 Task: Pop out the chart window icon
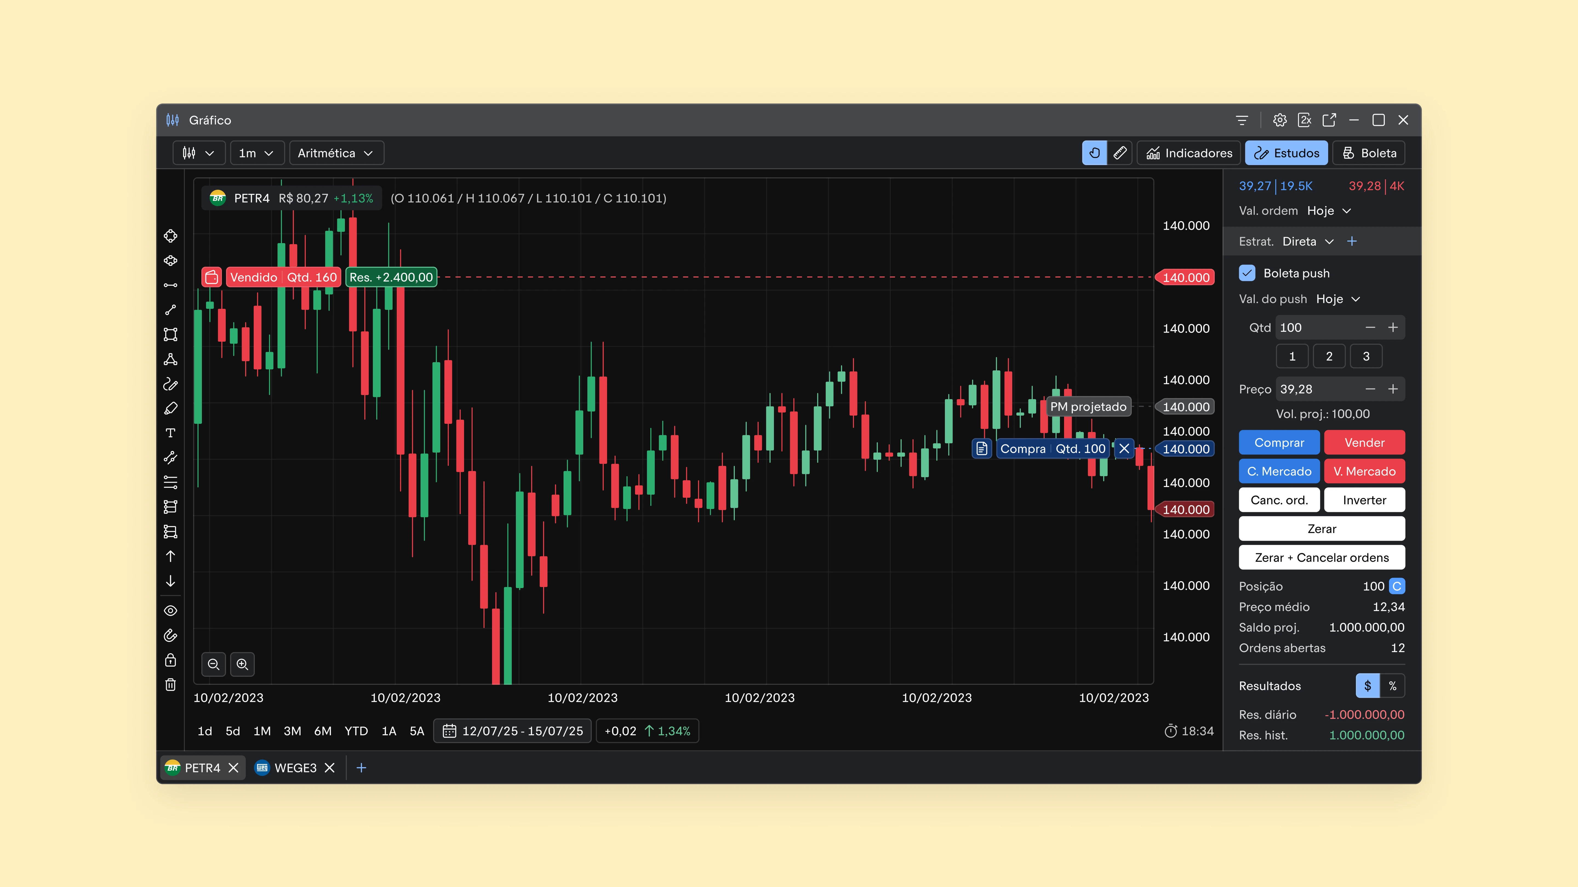point(1329,120)
